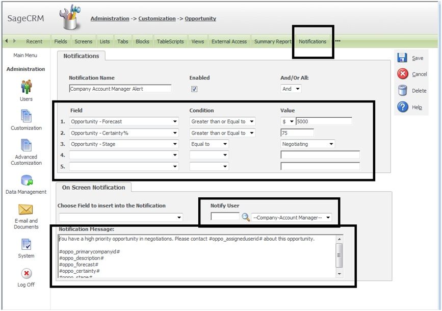
Task: Open the And/Or All dropdown
Action: (x=291, y=89)
